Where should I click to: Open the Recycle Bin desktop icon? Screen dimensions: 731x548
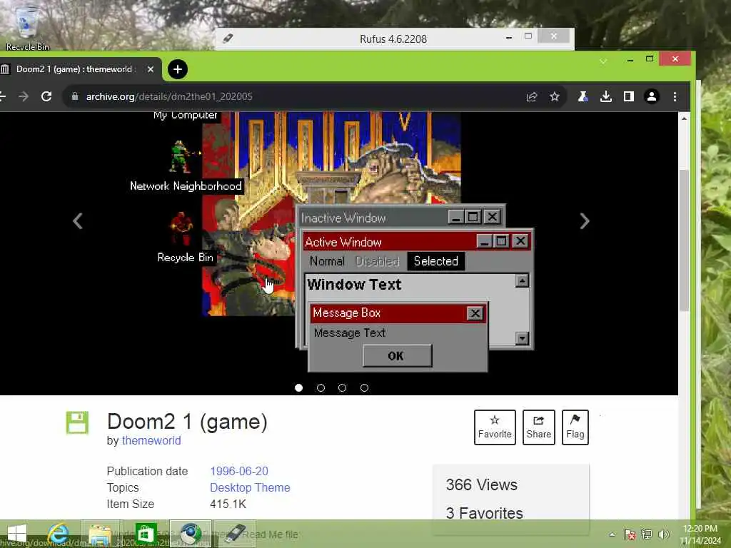[27, 27]
